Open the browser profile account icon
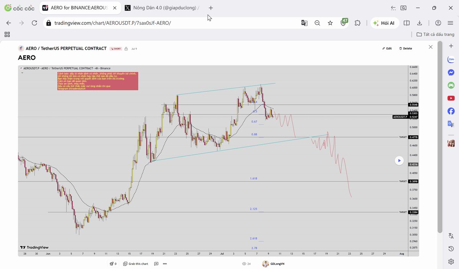This screenshot has width=459, height=269. (x=438, y=23)
